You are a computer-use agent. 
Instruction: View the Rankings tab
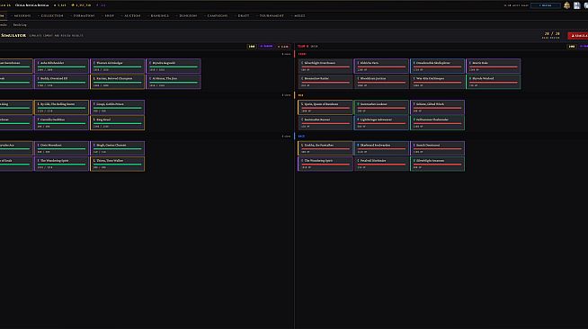[159, 16]
